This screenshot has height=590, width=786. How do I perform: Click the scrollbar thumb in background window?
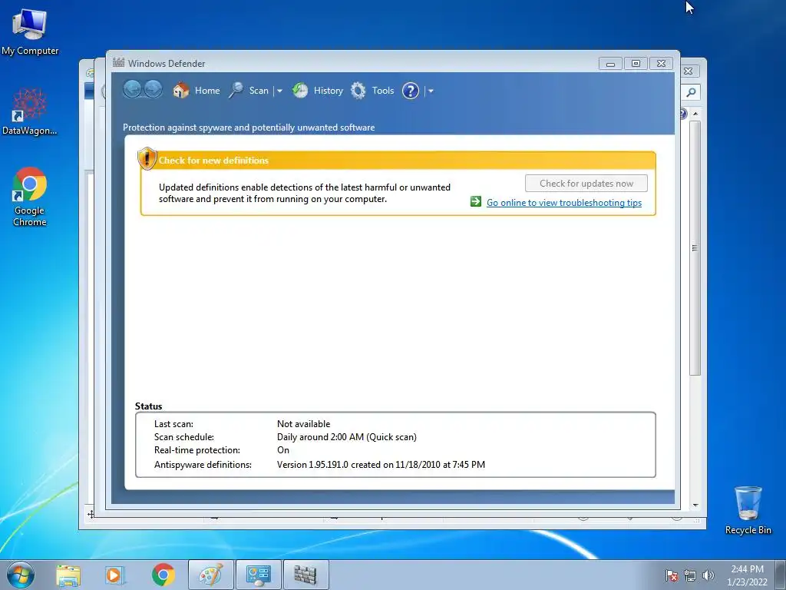click(x=695, y=248)
